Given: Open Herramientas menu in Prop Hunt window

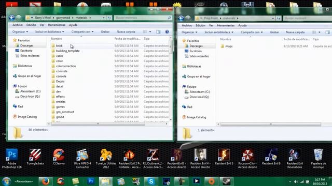Looking at the screenshot, I should 226,25.
